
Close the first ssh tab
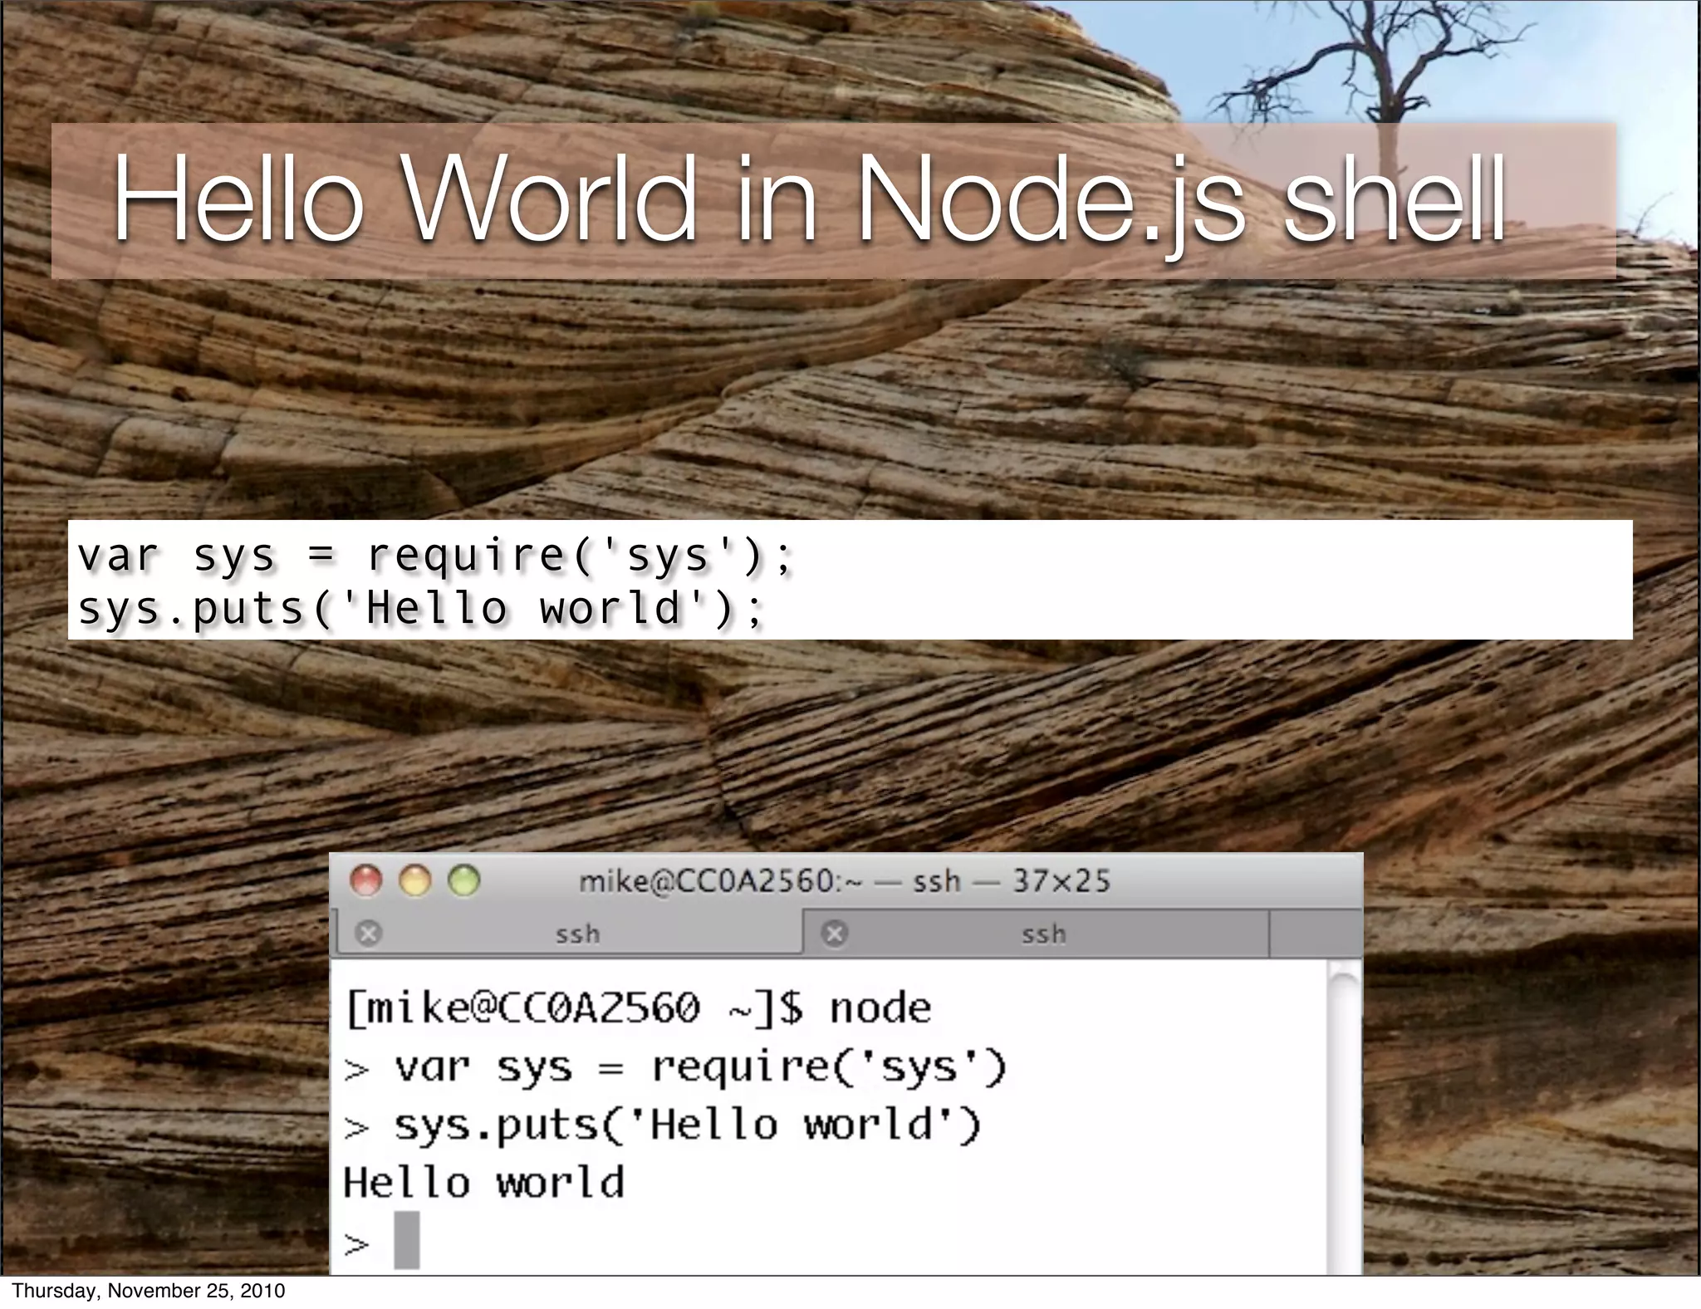(x=368, y=934)
